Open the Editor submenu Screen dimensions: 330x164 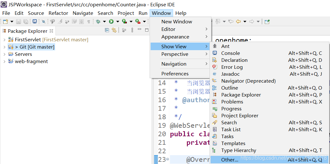point(180,29)
